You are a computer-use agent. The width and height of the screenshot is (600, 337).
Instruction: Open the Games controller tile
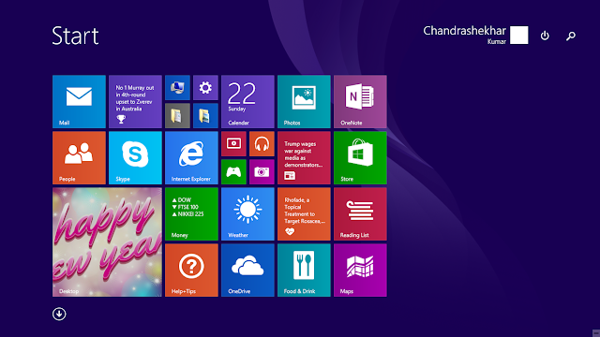[233, 172]
